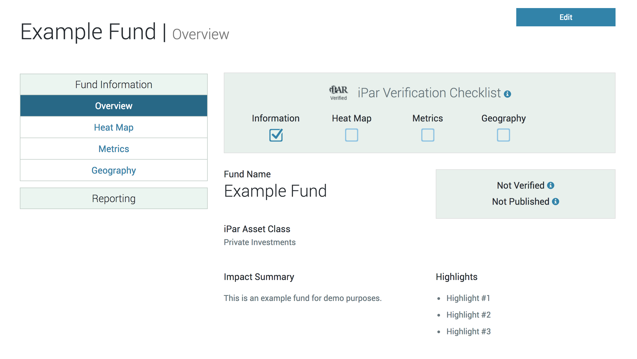This screenshot has height=359, width=637.
Task: Click the Impact Summary description text
Action: [x=302, y=298]
